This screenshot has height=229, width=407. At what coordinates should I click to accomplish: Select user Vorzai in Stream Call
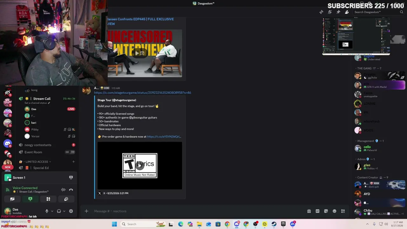[x=35, y=136]
